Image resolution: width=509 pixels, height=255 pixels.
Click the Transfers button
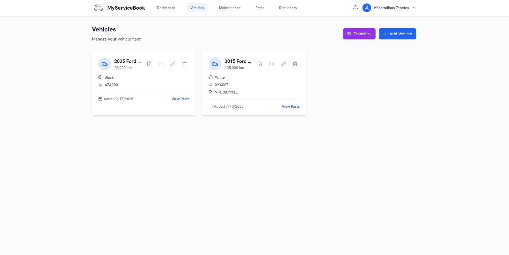point(359,34)
